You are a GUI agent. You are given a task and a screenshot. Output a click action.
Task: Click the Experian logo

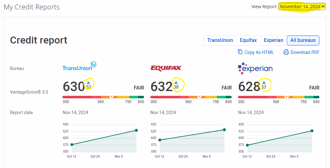tap(255, 68)
